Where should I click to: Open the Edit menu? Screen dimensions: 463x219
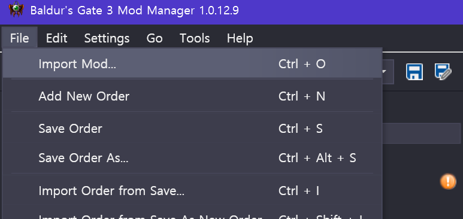click(x=56, y=38)
